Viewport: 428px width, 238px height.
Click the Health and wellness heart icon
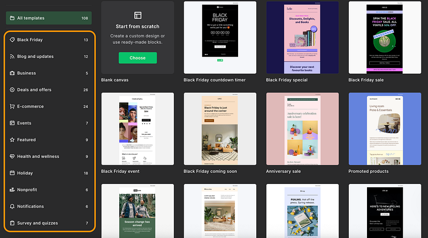tap(12, 156)
